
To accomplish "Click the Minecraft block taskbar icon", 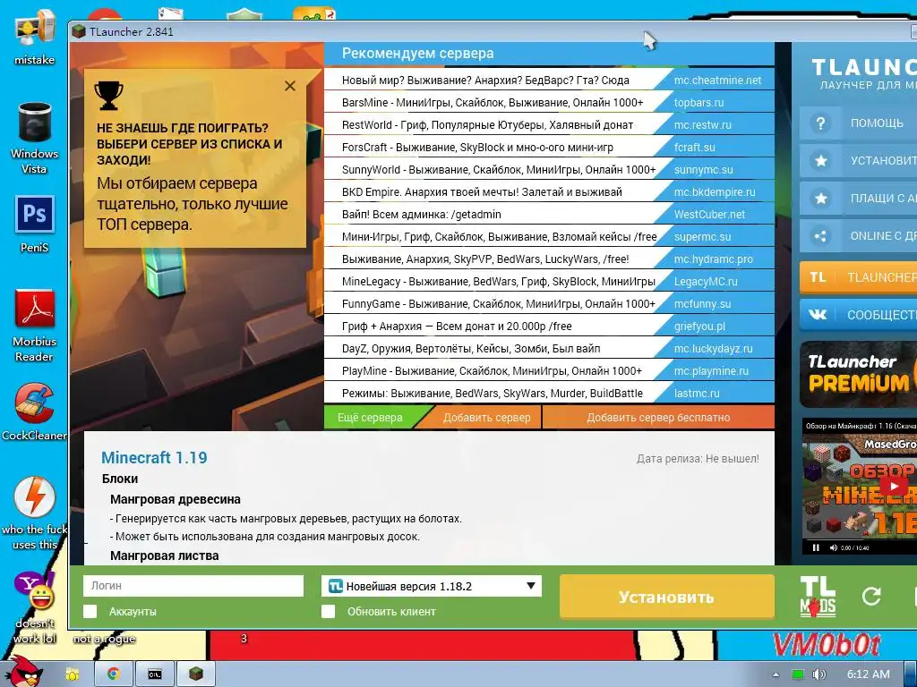I will coord(196,674).
